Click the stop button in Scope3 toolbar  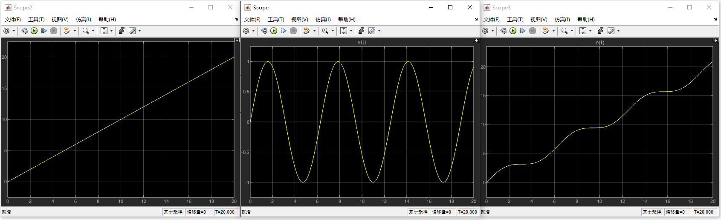pyautogui.click(x=533, y=31)
